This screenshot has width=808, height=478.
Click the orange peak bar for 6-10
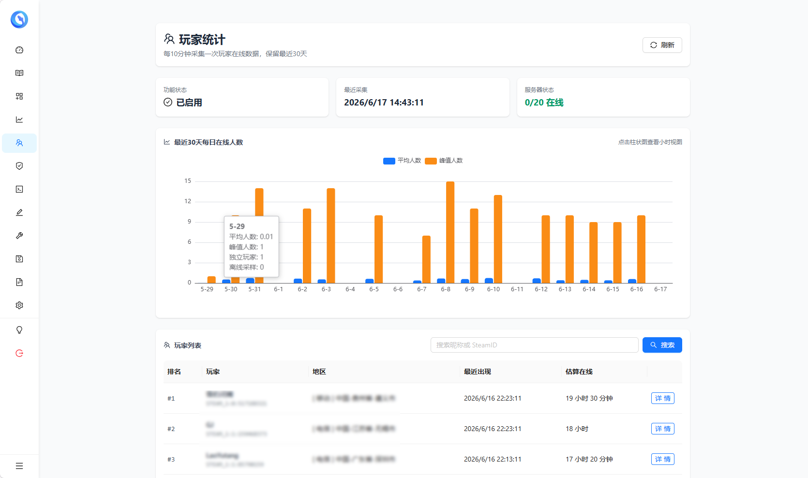coord(498,239)
